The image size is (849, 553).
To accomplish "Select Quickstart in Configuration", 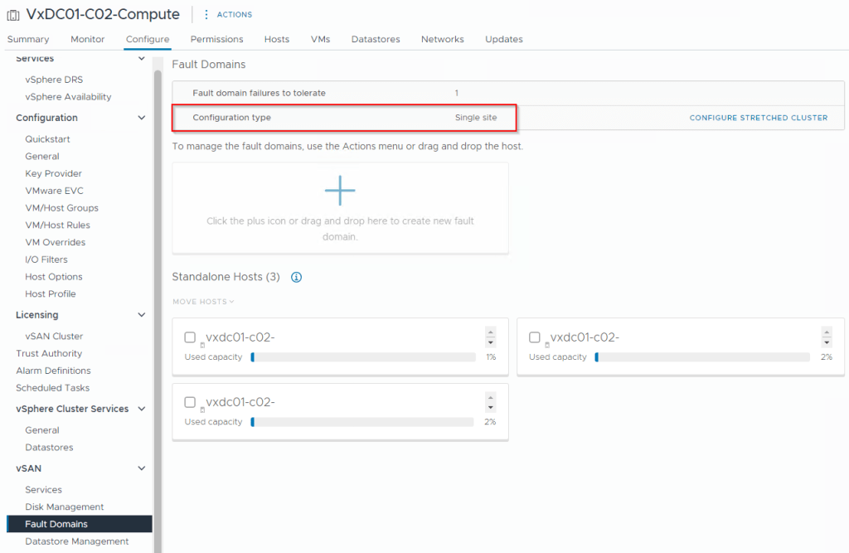I will tap(47, 139).
